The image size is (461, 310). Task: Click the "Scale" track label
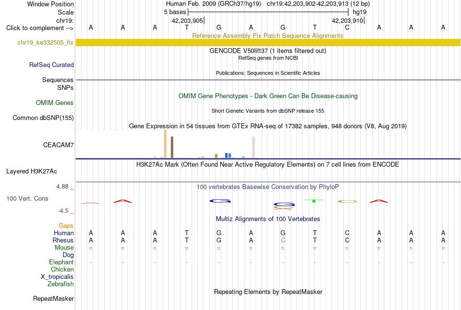(66, 12)
